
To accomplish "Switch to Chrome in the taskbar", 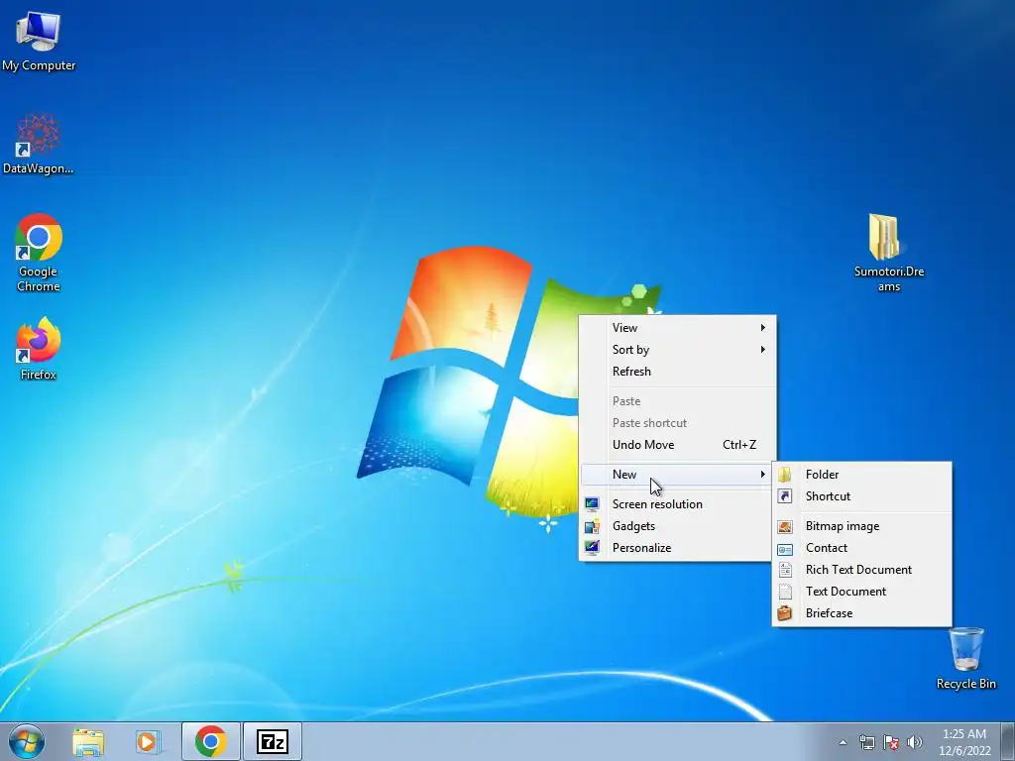I will coord(211,741).
